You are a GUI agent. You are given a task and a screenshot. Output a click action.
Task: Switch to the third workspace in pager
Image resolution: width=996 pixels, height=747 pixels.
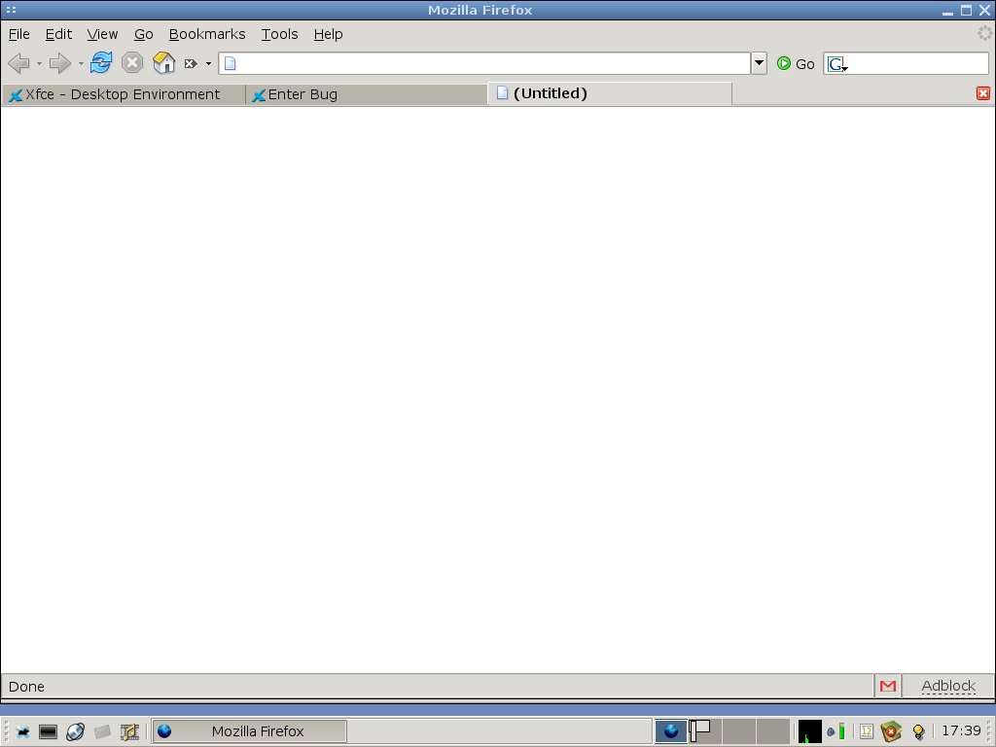(x=737, y=730)
